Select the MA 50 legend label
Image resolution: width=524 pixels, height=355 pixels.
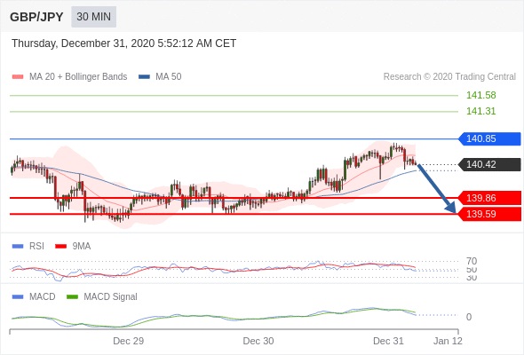pyautogui.click(x=169, y=77)
